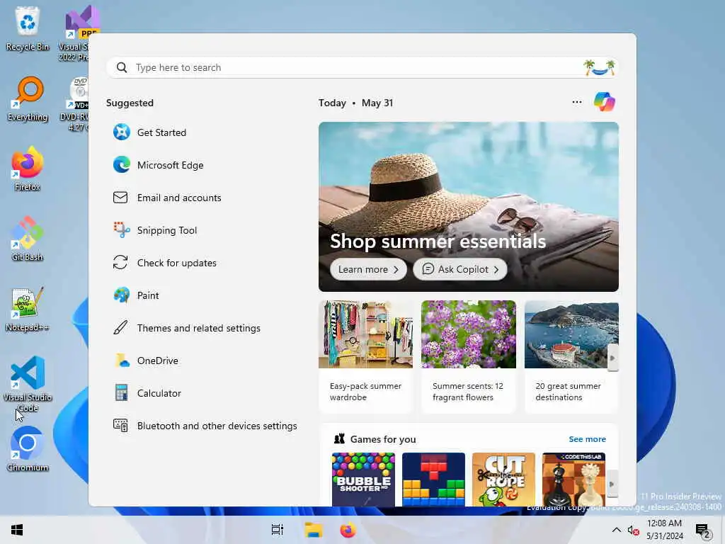Show hidden system tray icons
The width and height of the screenshot is (725, 544).
617,530
